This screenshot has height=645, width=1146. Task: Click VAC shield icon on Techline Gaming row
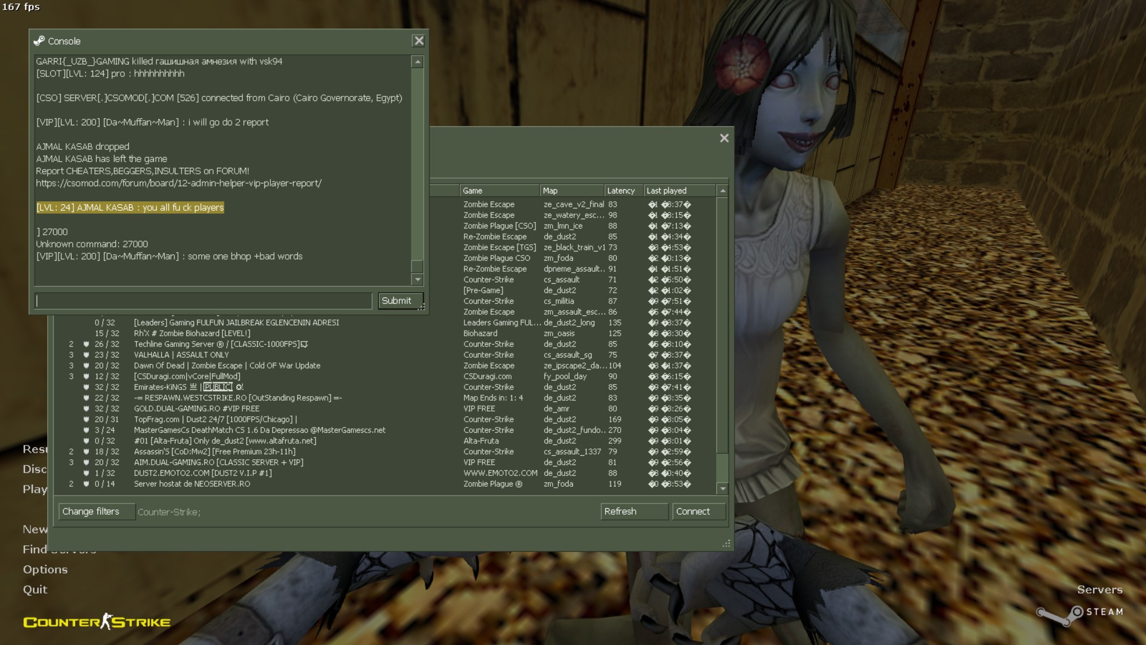click(x=86, y=344)
